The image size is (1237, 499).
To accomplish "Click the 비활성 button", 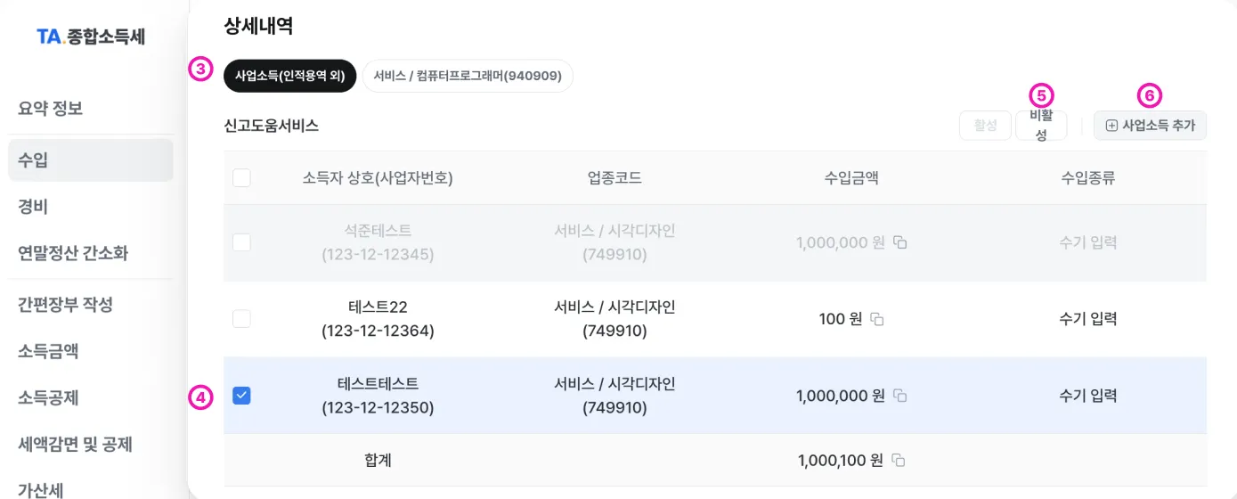I will 1041,126.
